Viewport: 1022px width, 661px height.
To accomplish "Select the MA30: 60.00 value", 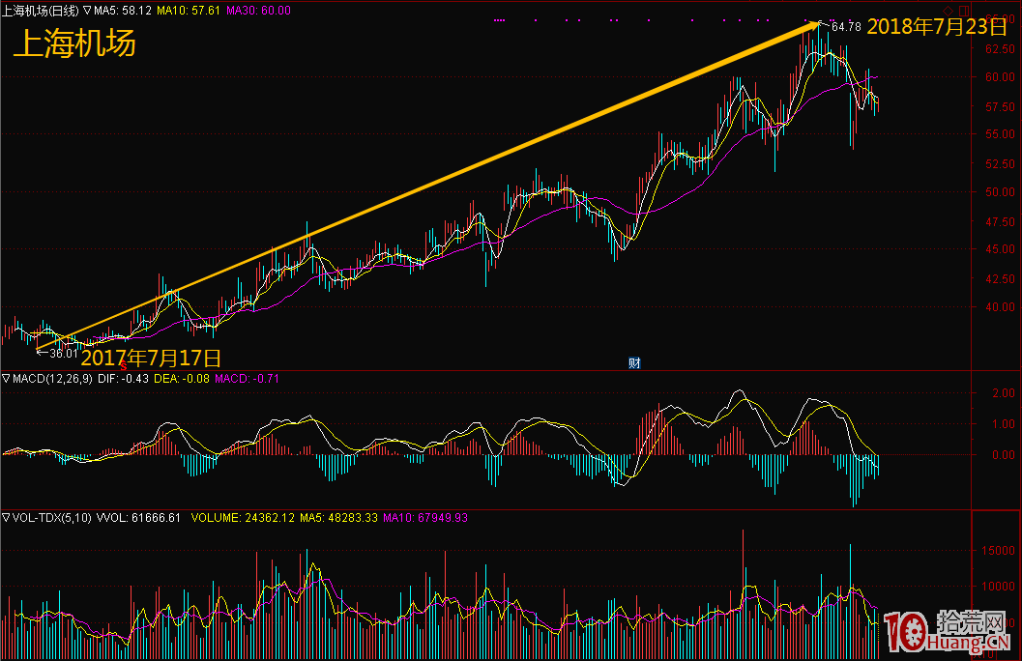I will (259, 11).
